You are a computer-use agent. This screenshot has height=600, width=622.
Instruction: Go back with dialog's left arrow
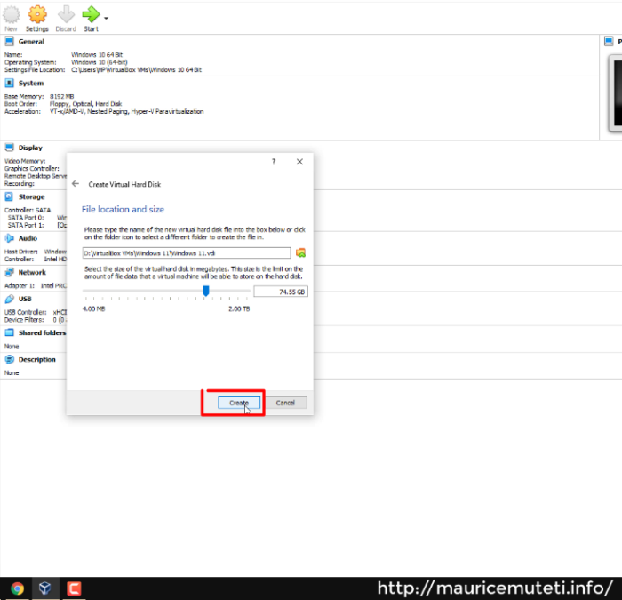point(76,184)
